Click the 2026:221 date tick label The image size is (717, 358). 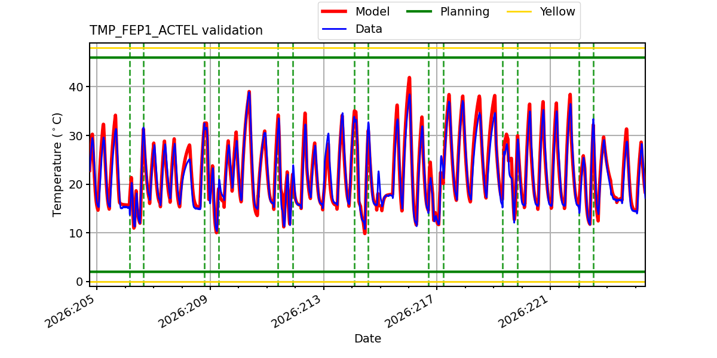click(x=523, y=310)
